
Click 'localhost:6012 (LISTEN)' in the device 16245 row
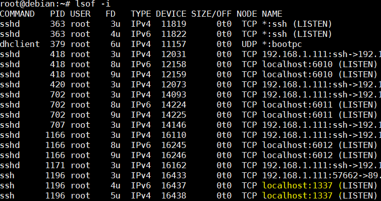click(319, 145)
